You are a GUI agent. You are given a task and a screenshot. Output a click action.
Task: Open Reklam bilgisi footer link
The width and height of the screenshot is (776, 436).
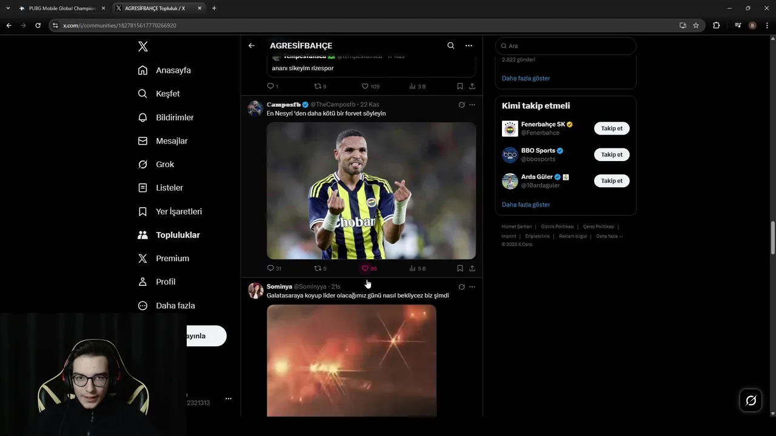click(573, 236)
